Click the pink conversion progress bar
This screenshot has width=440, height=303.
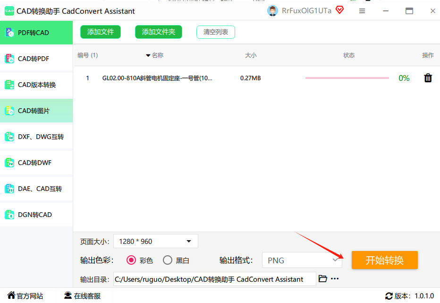click(x=347, y=78)
